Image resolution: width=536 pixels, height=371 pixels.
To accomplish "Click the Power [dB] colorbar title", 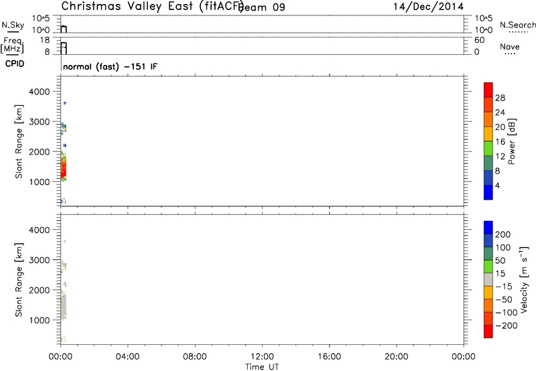I will pyautogui.click(x=512, y=141).
